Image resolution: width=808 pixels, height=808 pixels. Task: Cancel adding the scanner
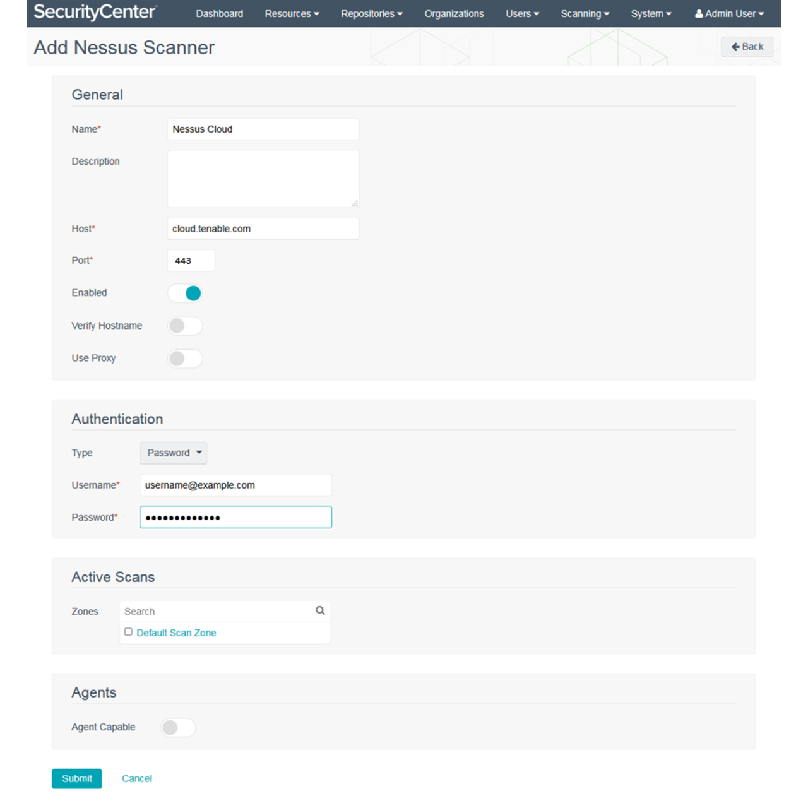[x=136, y=778]
